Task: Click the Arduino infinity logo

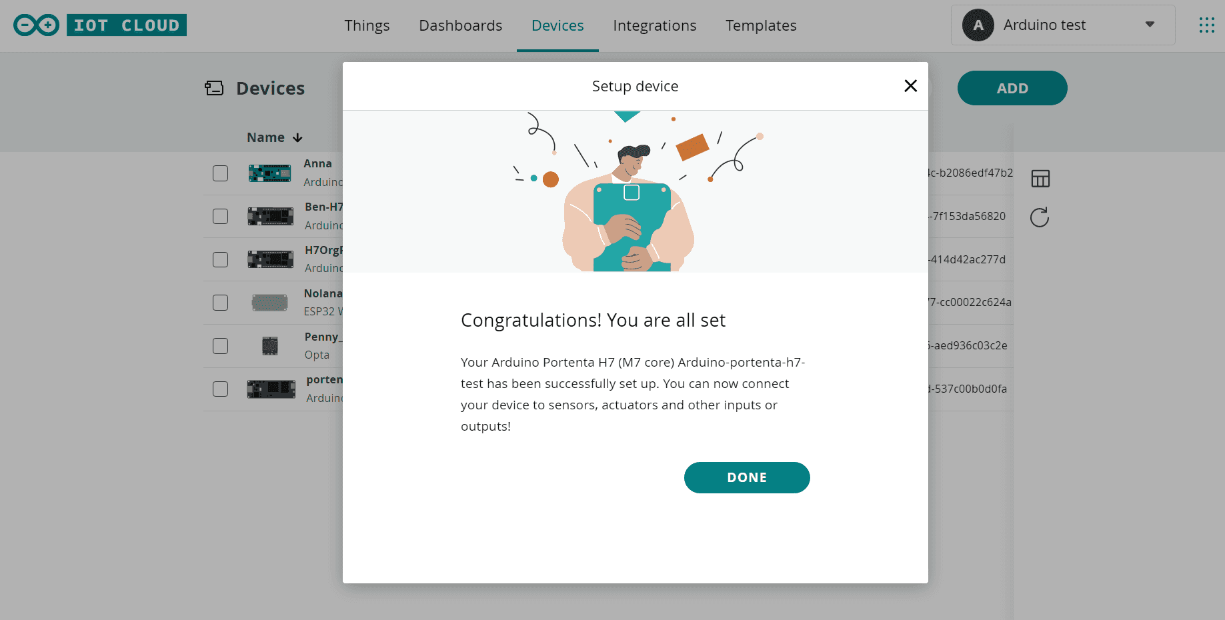Action: 36,25
